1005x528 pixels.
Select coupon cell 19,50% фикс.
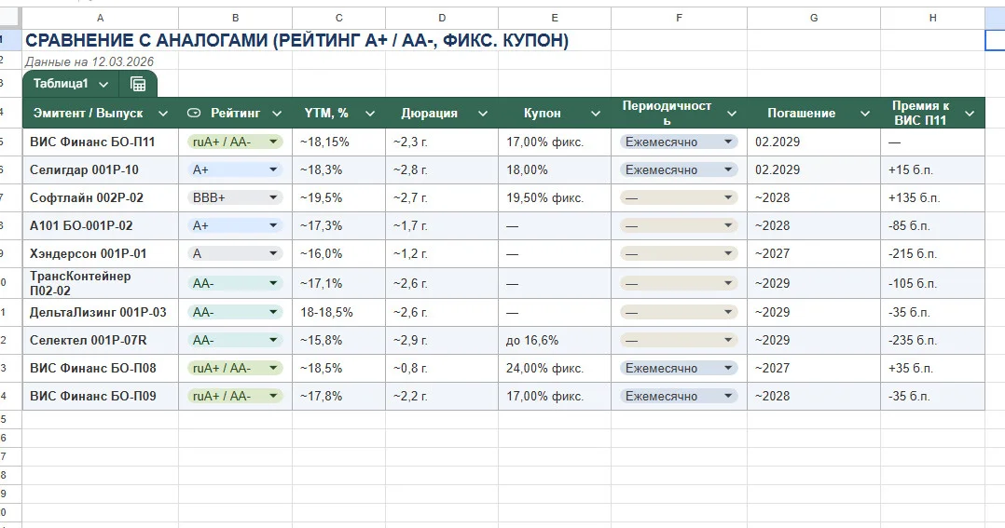click(555, 197)
